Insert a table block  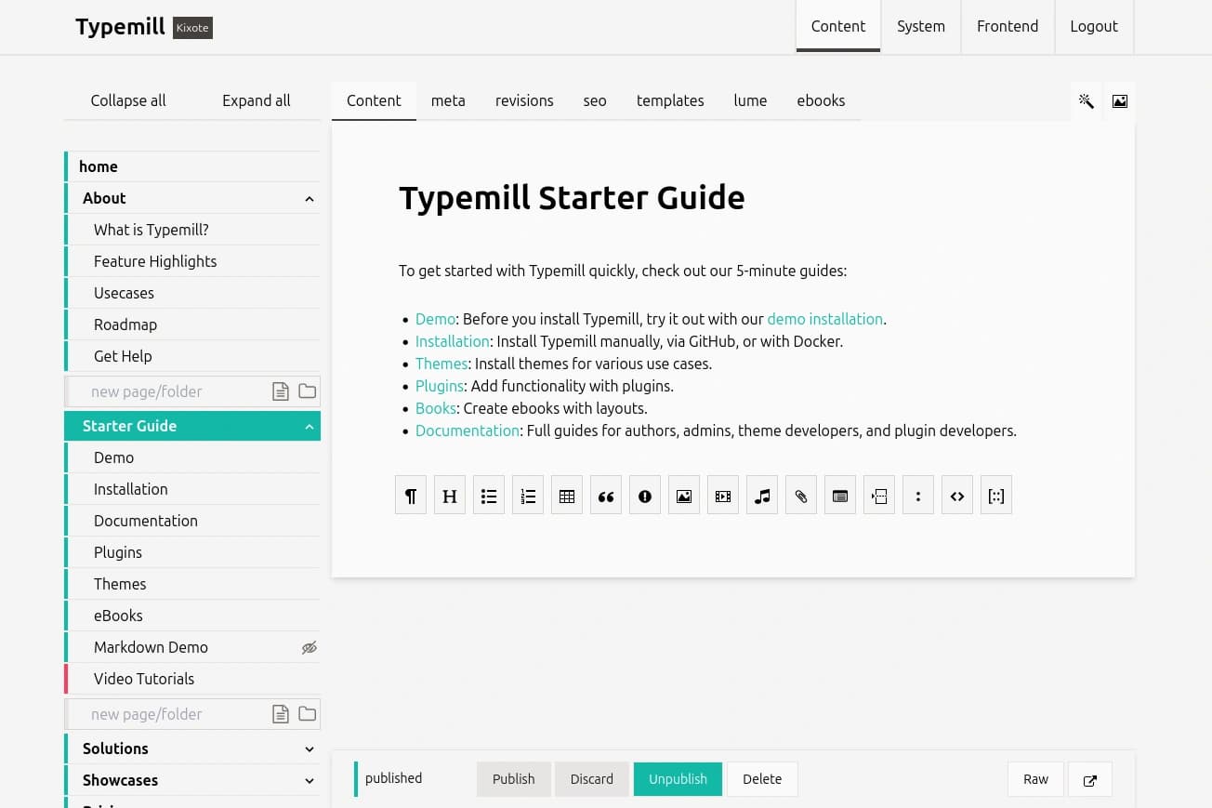[x=567, y=497]
